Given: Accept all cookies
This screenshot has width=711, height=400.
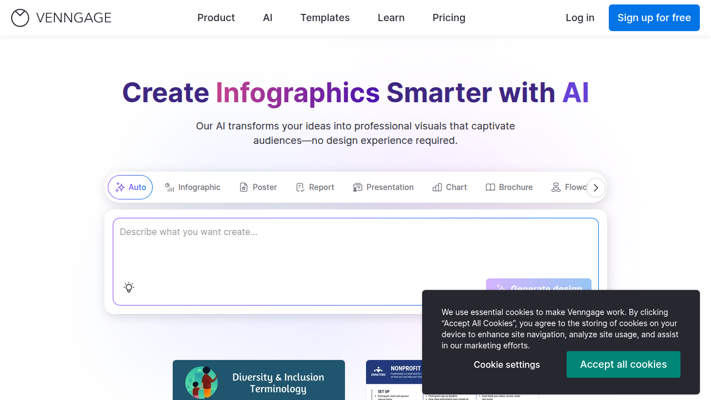Looking at the screenshot, I should click(x=623, y=364).
